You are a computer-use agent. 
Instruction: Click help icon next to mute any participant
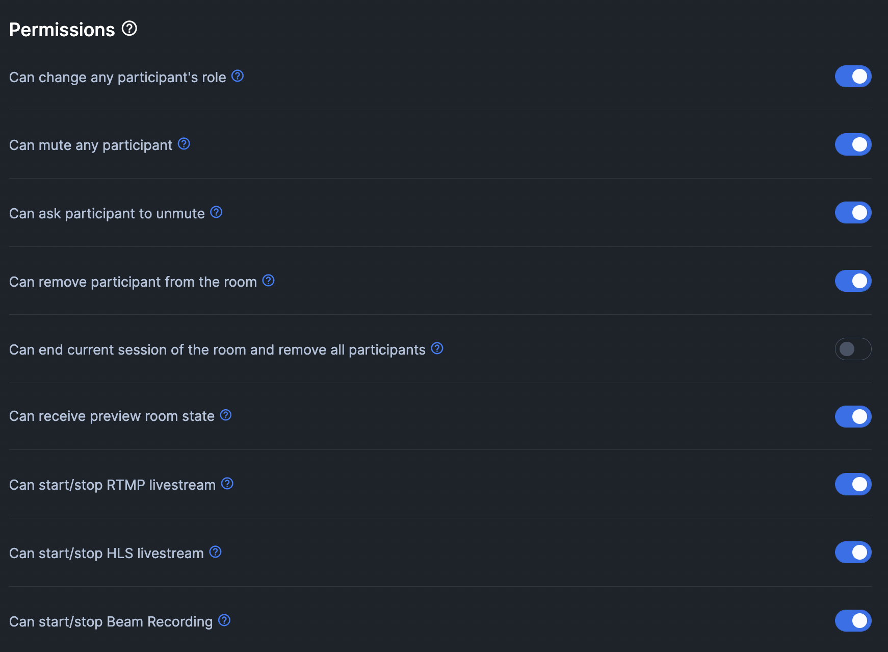coord(184,144)
